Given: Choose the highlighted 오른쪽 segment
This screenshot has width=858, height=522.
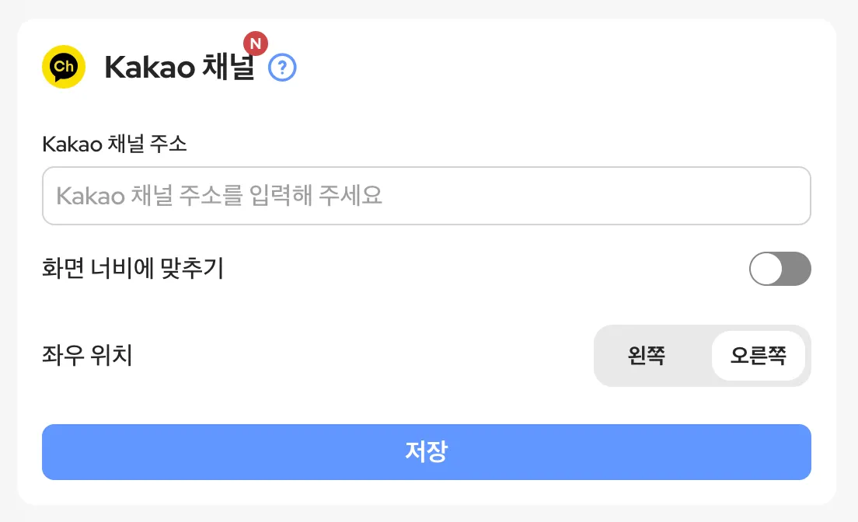Looking at the screenshot, I should 758,356.
